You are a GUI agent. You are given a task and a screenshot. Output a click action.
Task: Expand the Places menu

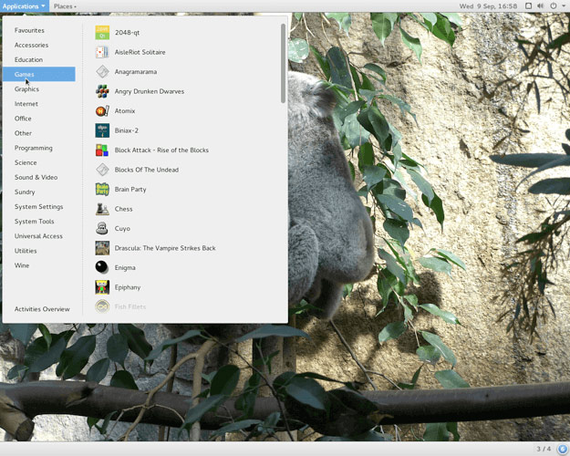(65, 6)
